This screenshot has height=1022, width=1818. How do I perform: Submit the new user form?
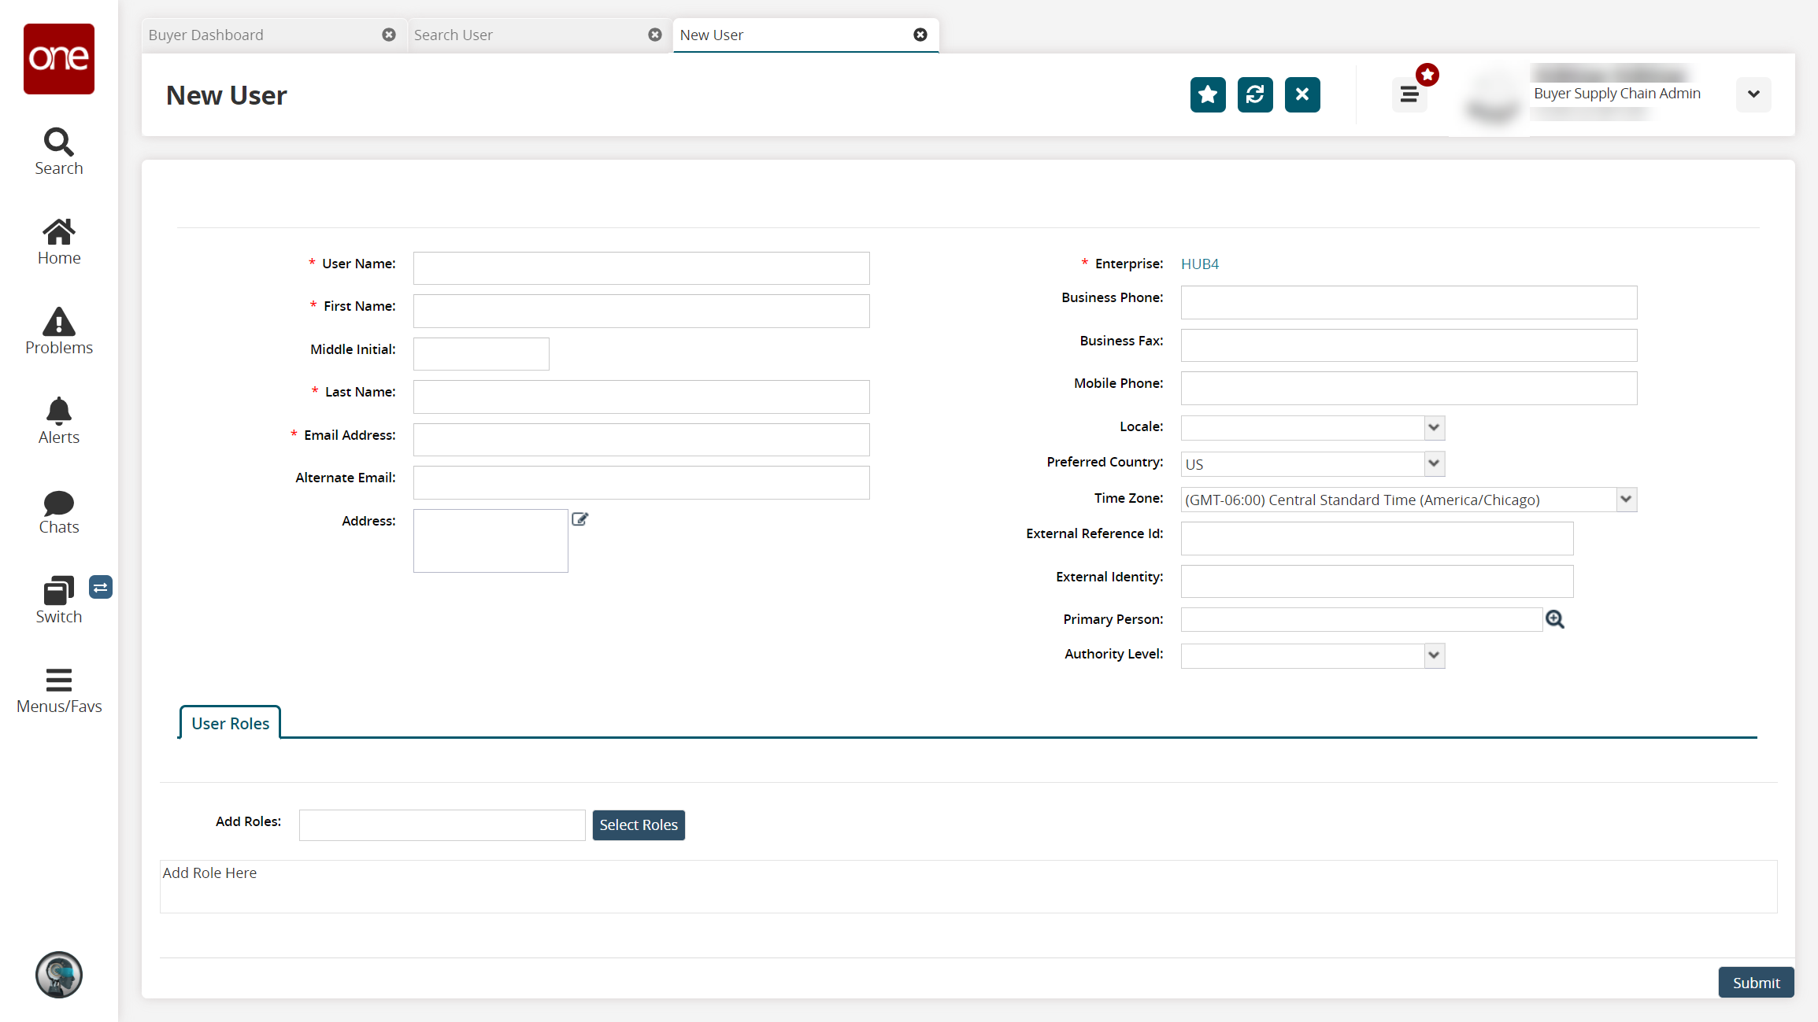(1755, 983)
